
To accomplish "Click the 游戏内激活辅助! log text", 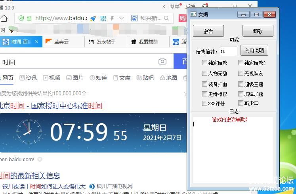I will click(230, 119).
